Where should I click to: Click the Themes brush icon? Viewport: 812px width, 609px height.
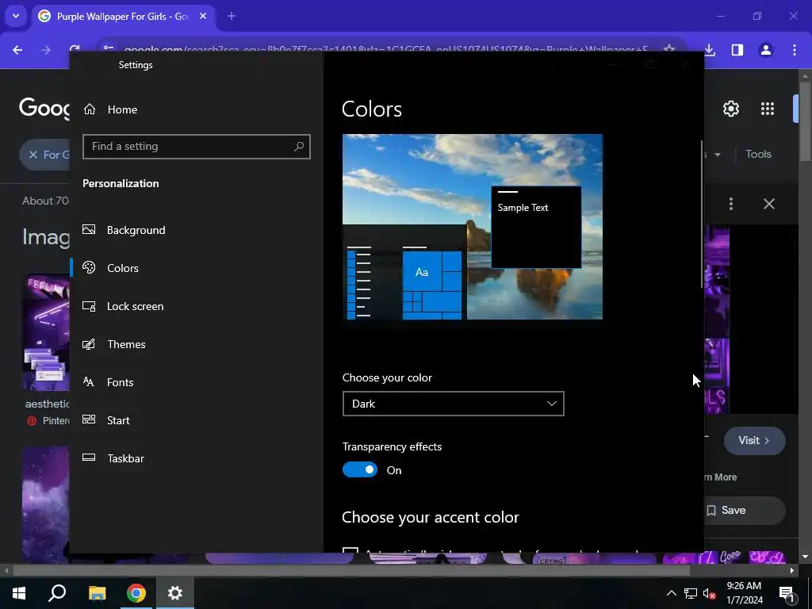[x=89, y=344]
